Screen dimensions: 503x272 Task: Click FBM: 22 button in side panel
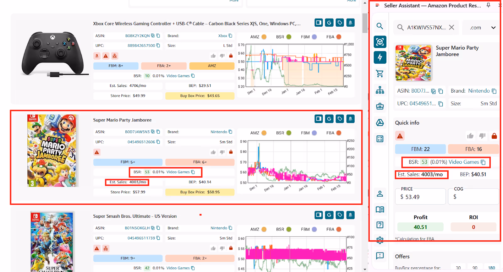point(420,149)
